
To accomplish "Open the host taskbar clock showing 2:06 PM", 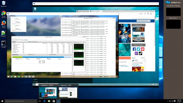I will (x=179, y=101).
